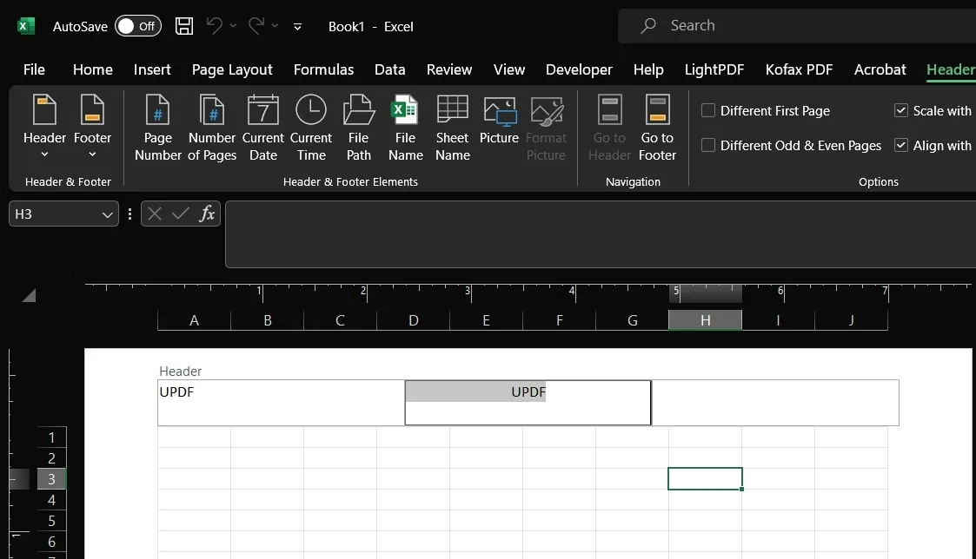Click the formula bar options dots
976x559 pixels.
click(x=129, y=214)
